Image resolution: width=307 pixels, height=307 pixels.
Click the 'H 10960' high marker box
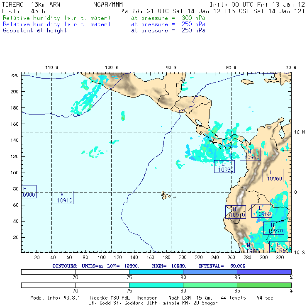[x=250, y=154]
